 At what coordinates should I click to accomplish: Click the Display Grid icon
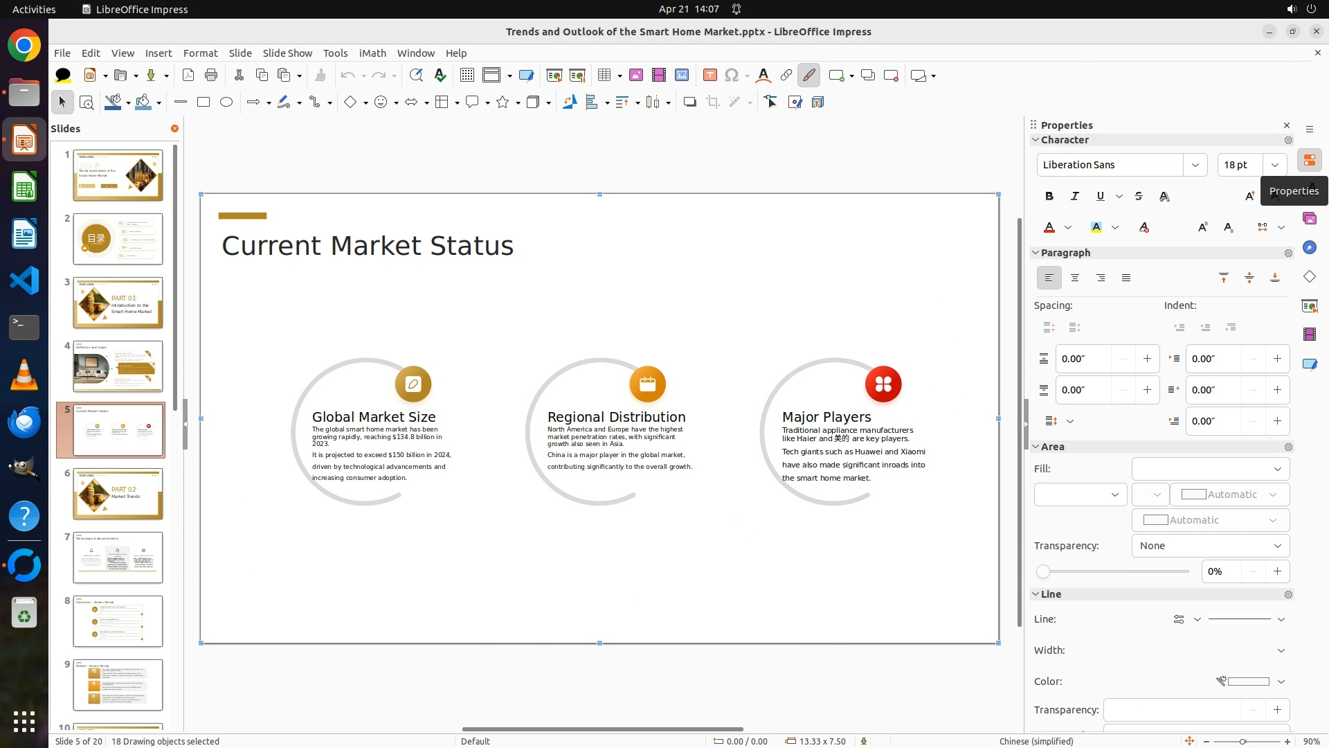click(x=467, y=75)
